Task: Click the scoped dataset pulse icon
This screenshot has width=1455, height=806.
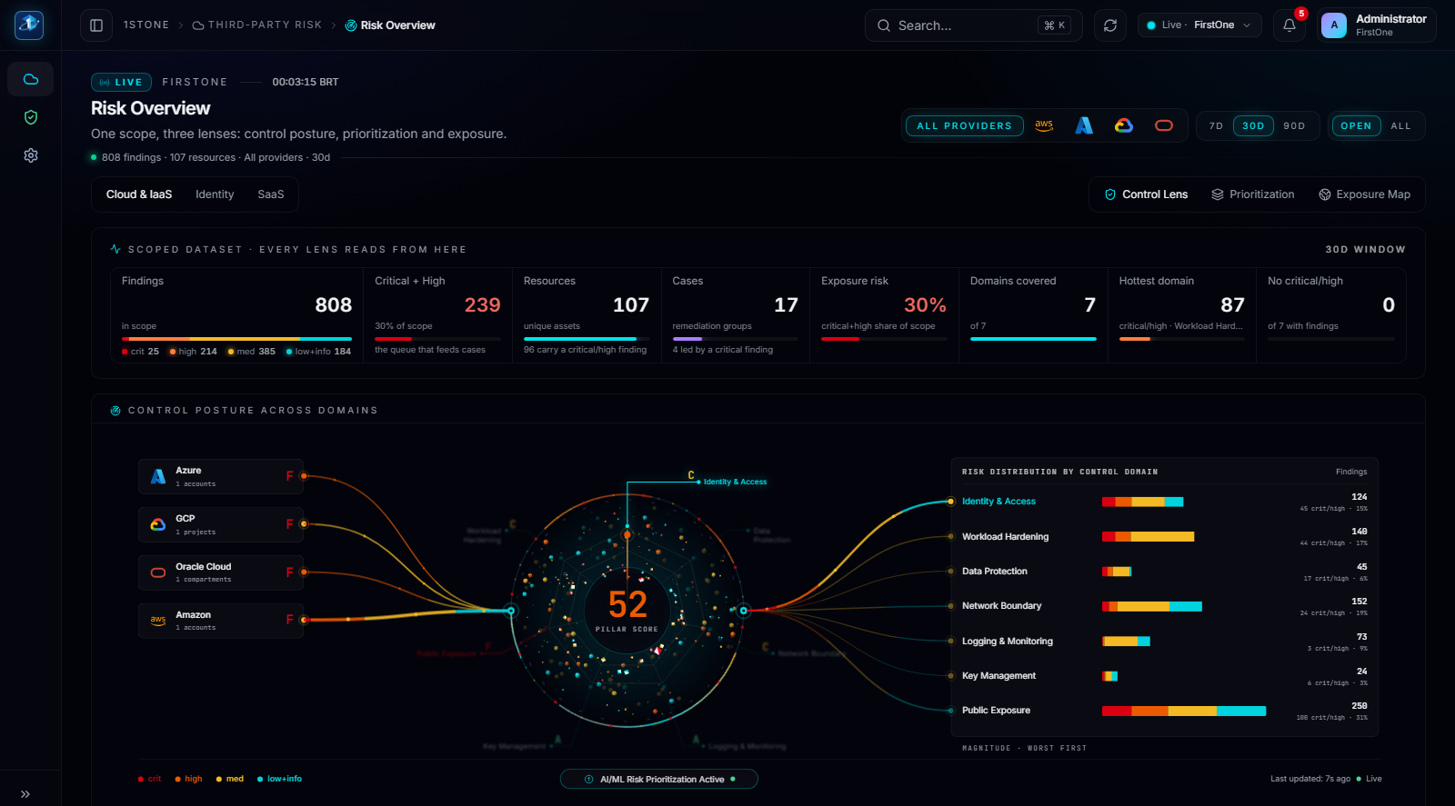Action: pyautogui.click(x=115, y=249)
